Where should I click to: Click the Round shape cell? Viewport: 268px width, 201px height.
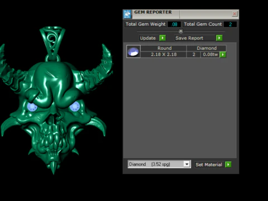(x=164, y=48)
